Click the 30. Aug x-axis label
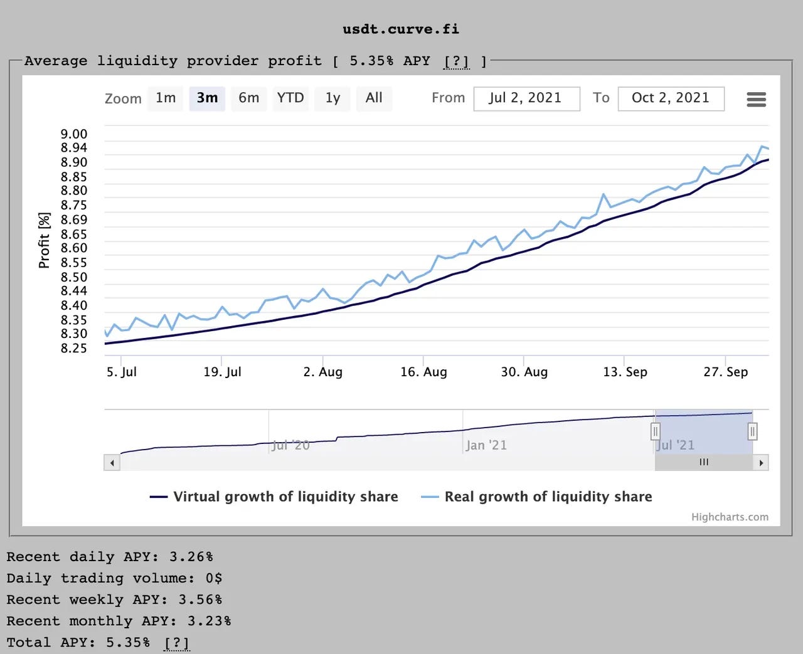The height and width of the screenshot is (654, 803). click(x=524, y=372)
